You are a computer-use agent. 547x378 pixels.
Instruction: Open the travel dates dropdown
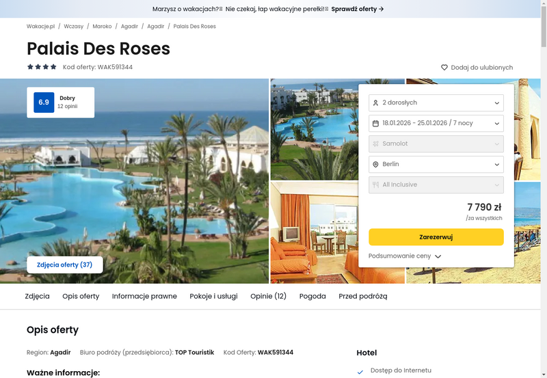pos(436,124)
